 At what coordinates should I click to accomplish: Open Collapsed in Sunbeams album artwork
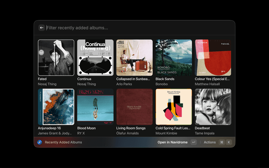[134, 58]
